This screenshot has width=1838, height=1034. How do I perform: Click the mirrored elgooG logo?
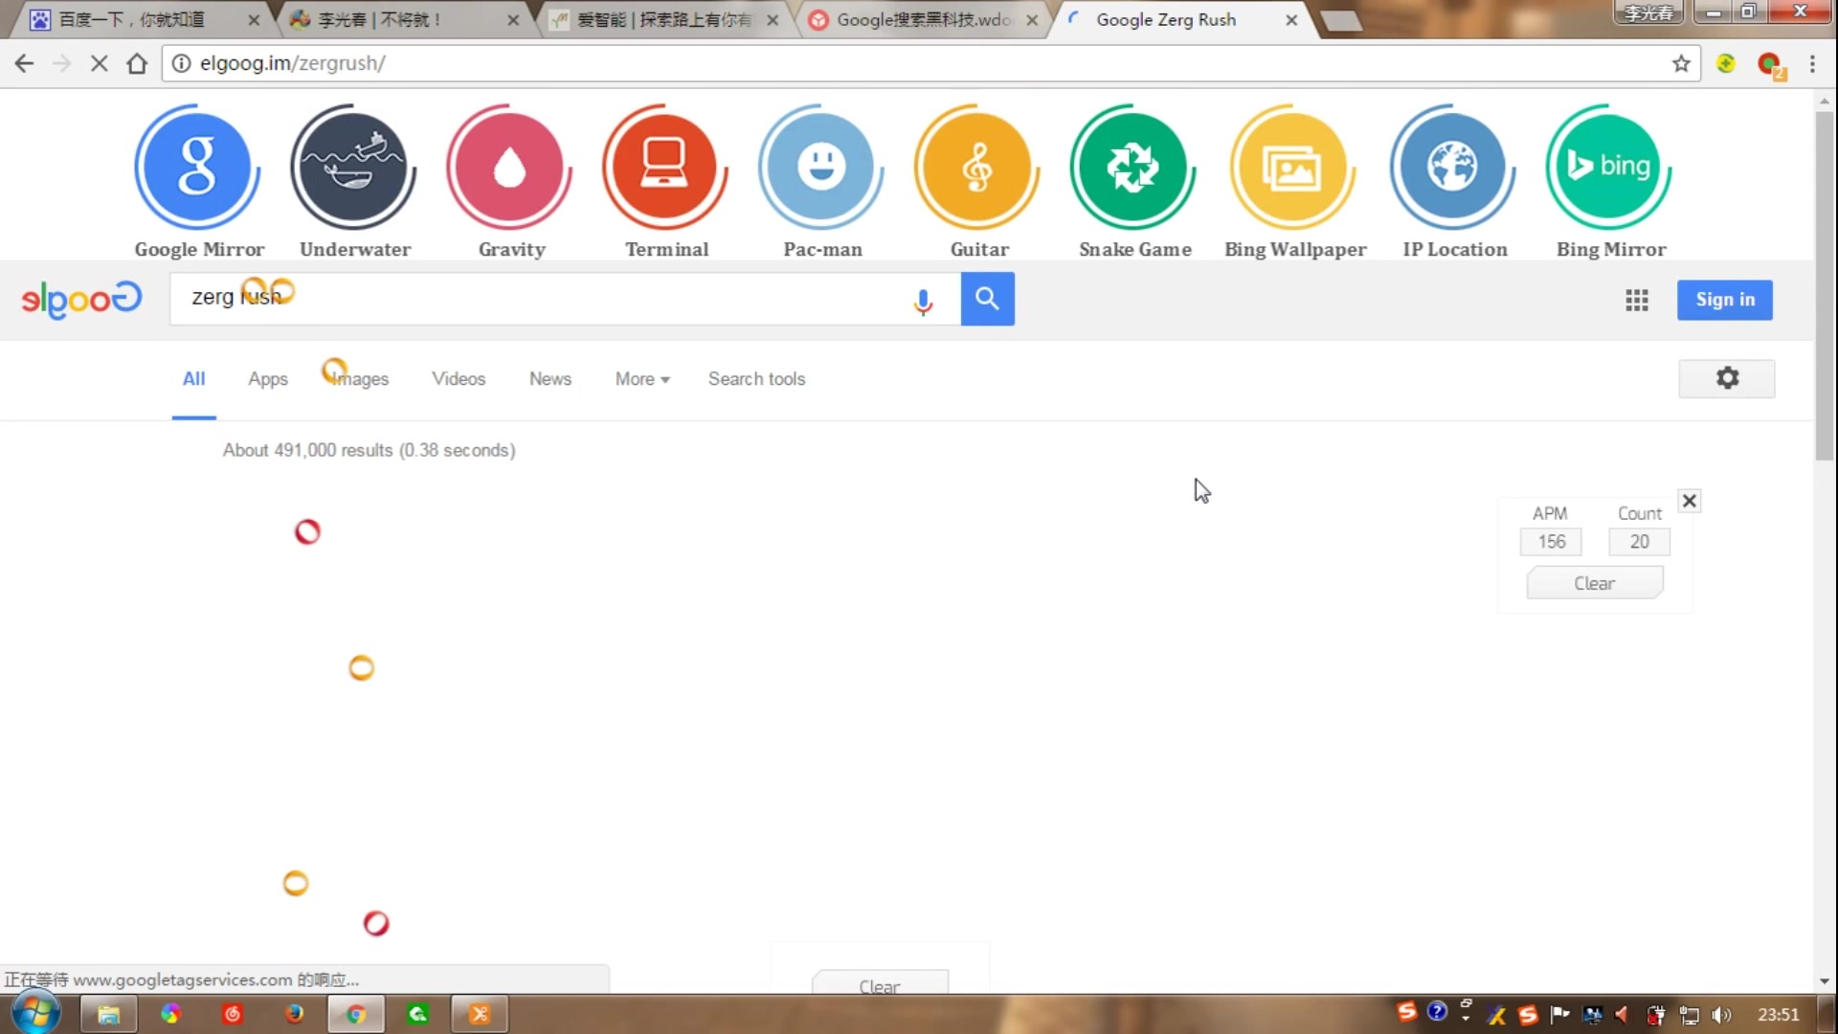click(81, 299)
